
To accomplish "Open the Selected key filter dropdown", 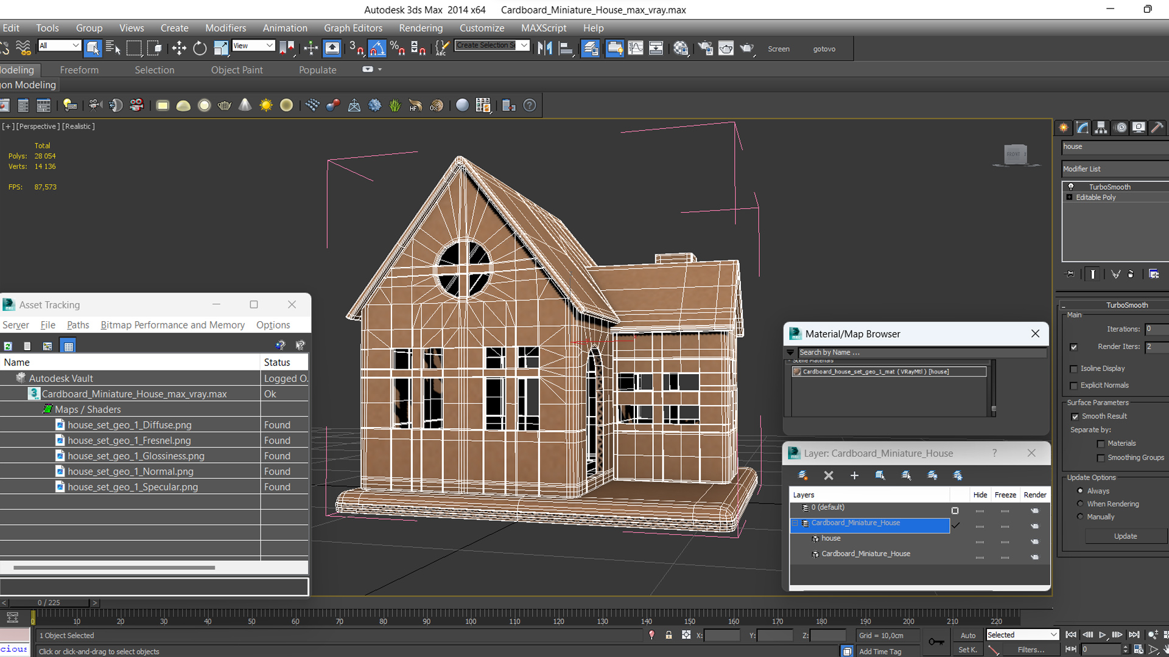I will pos(1022,634).
